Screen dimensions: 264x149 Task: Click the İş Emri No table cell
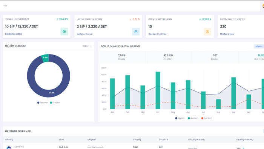19,147
